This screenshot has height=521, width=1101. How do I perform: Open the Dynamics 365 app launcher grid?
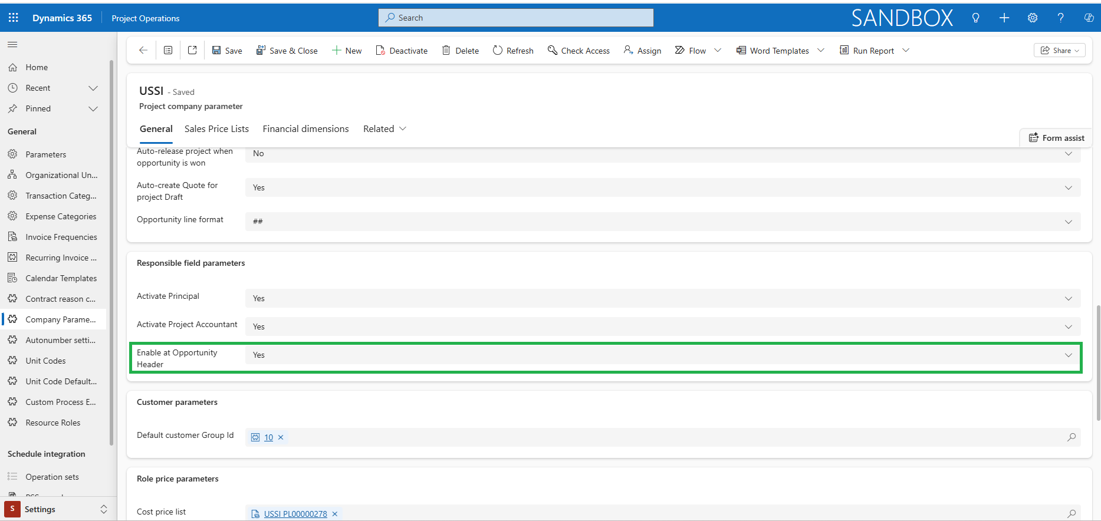[13, 18]
